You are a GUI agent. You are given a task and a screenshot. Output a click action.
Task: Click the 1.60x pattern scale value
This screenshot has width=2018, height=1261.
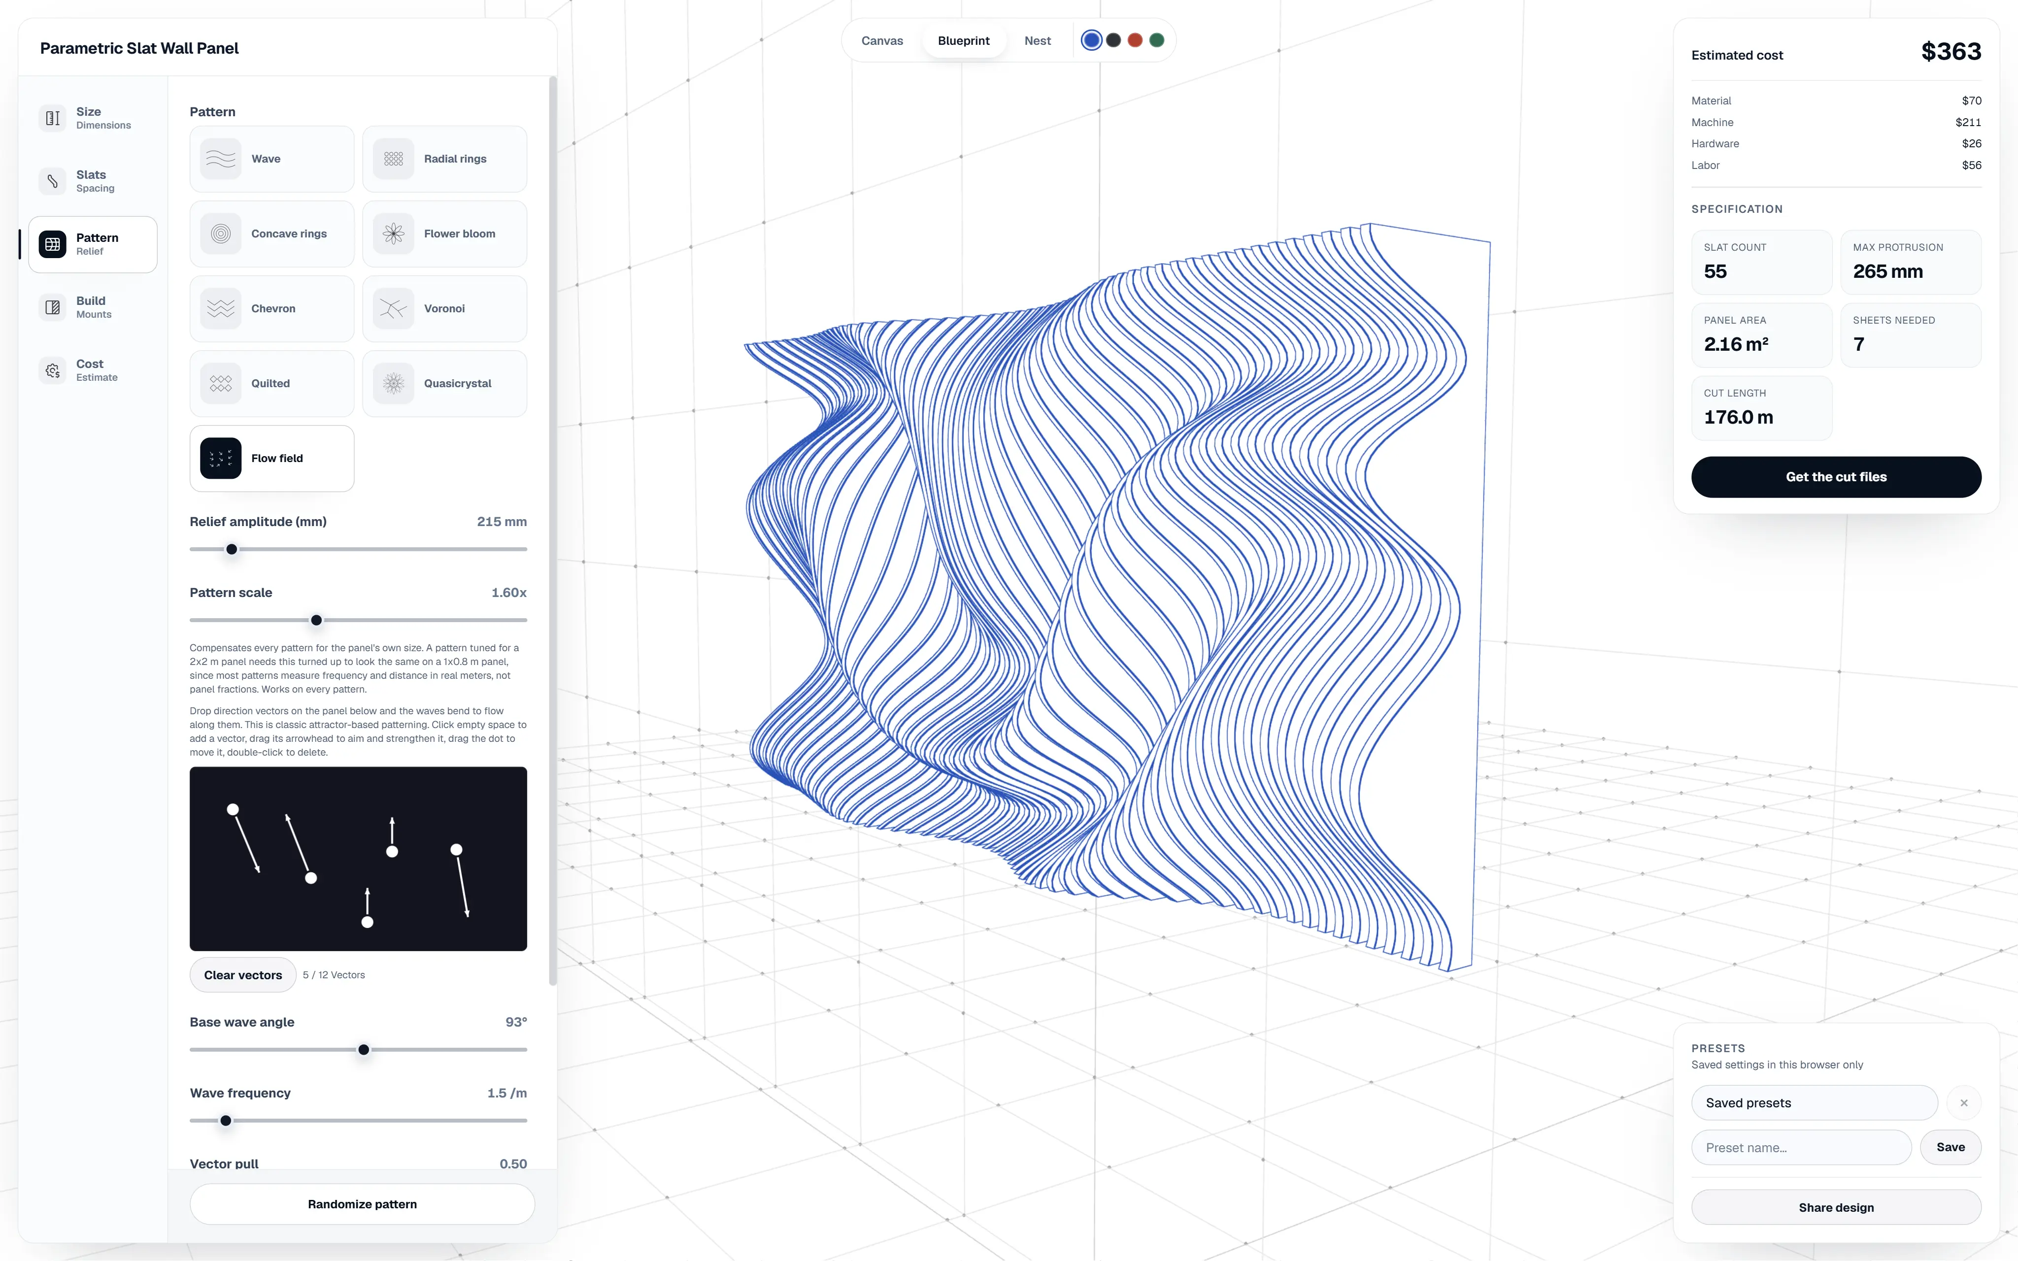click(x=508, y=592)
